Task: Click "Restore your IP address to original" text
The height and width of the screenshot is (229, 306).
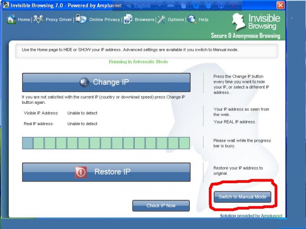Action: (x=238, y=171)
